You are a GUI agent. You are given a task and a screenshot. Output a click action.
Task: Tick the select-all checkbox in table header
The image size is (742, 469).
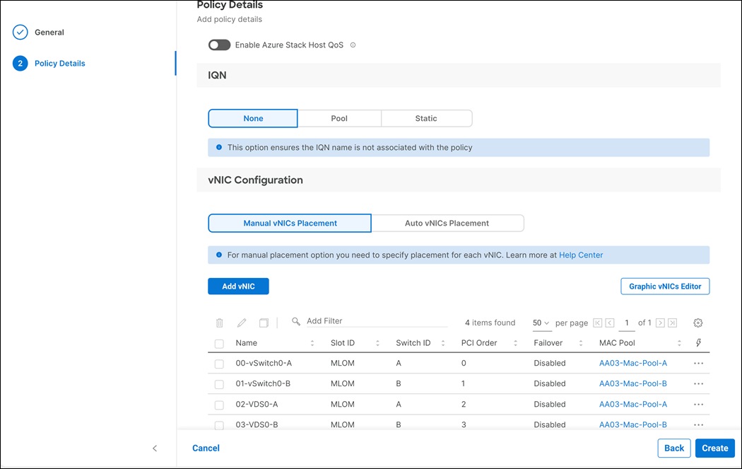(x=219, y=344)
